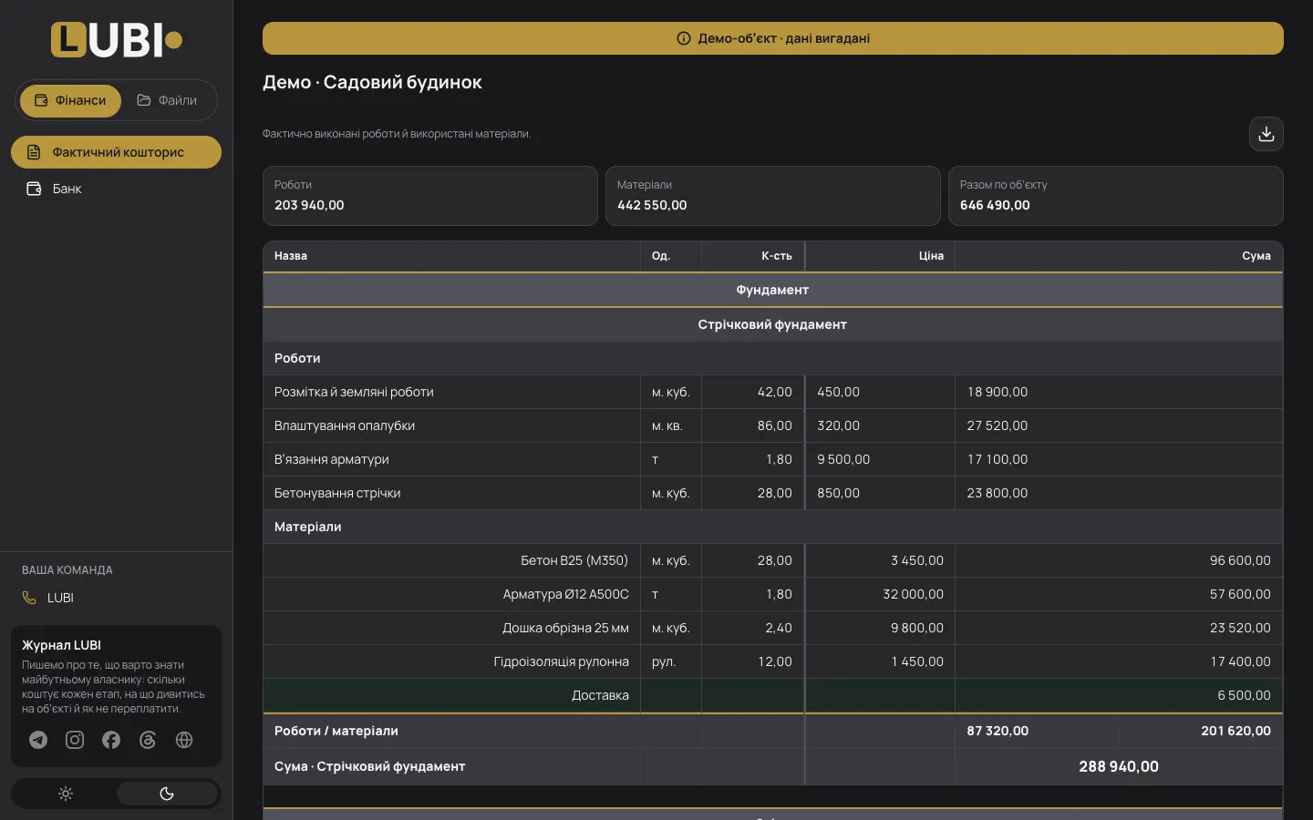Click the 288 940,00 section total

[1119, 767]
